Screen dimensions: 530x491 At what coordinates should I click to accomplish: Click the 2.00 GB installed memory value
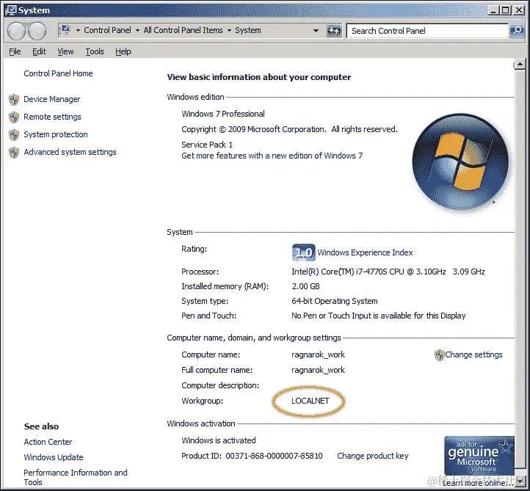point(305,286)
